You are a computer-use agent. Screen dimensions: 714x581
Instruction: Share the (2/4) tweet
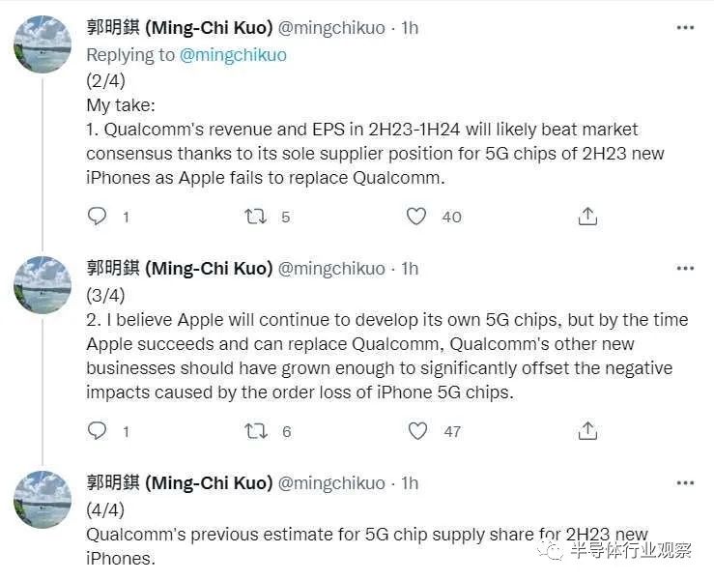coord(587,216)
